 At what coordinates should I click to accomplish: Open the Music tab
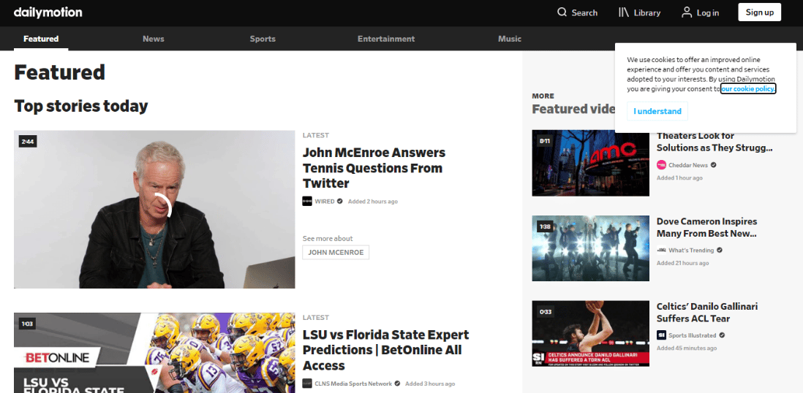click(x=510, y=39)
